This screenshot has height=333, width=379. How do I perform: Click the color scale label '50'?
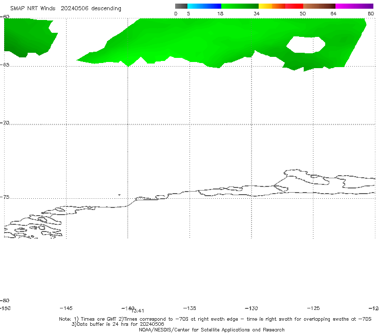pyautogui.click(x=303, y=13)
